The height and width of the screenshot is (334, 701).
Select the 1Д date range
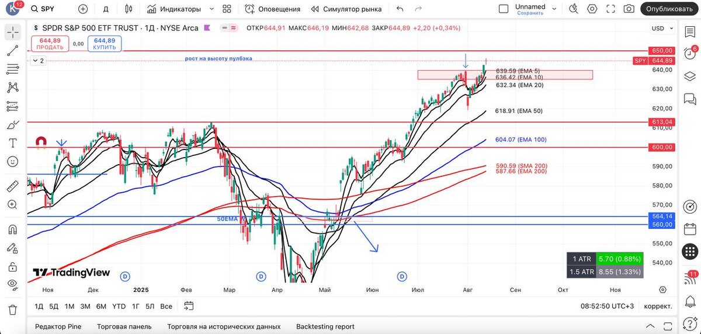pos(39,306)
